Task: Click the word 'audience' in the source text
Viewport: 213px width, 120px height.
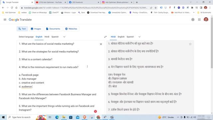Action: click(27, 87)
